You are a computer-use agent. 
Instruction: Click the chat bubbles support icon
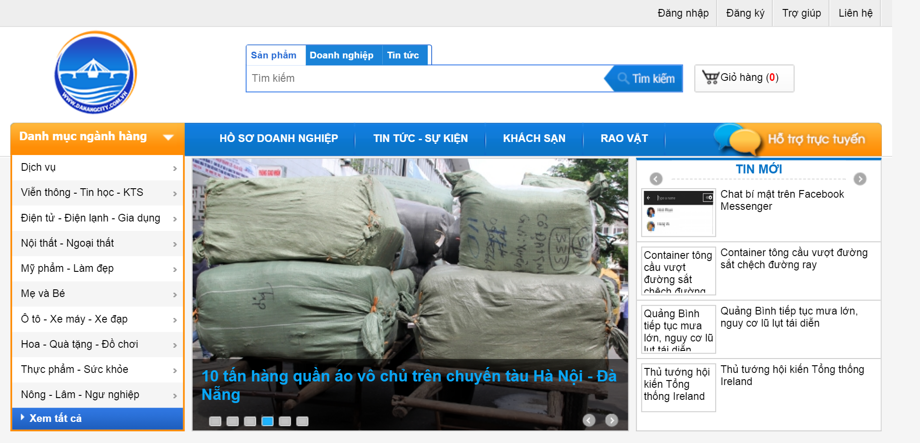click(739, 139)
